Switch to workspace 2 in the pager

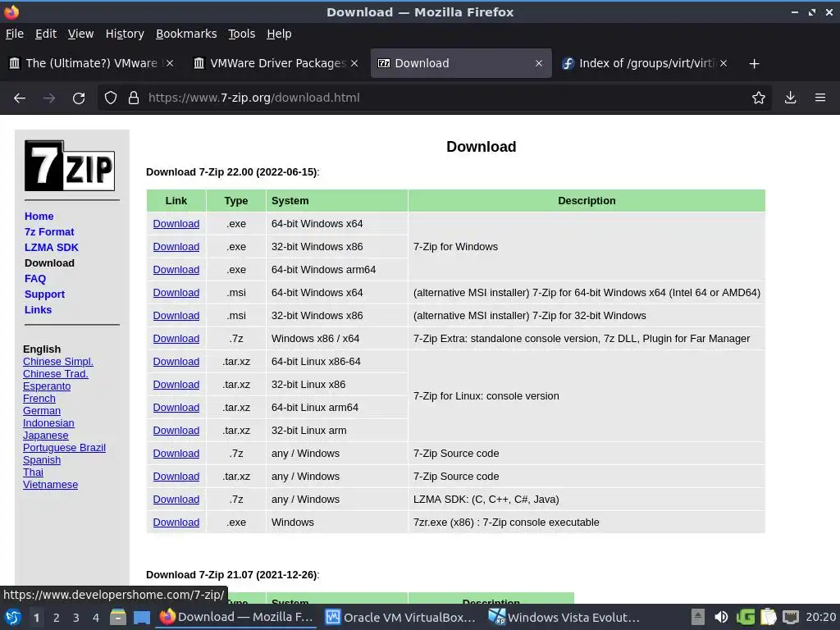[x=57, y=618]
